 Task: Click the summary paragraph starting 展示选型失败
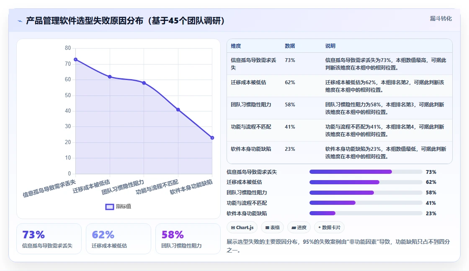(338, 246)
